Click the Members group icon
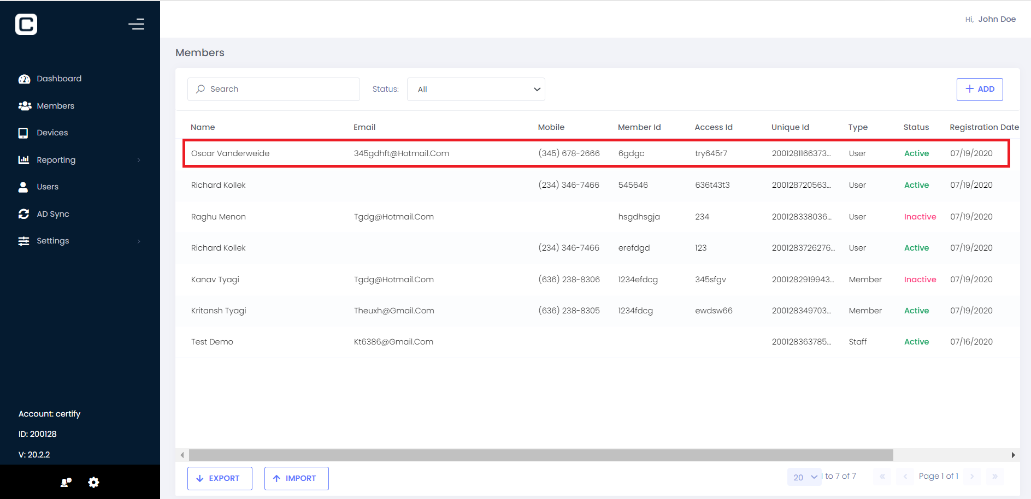This screenshot has width=1031, height=499. pyautogui.click(x=25, y=106)
